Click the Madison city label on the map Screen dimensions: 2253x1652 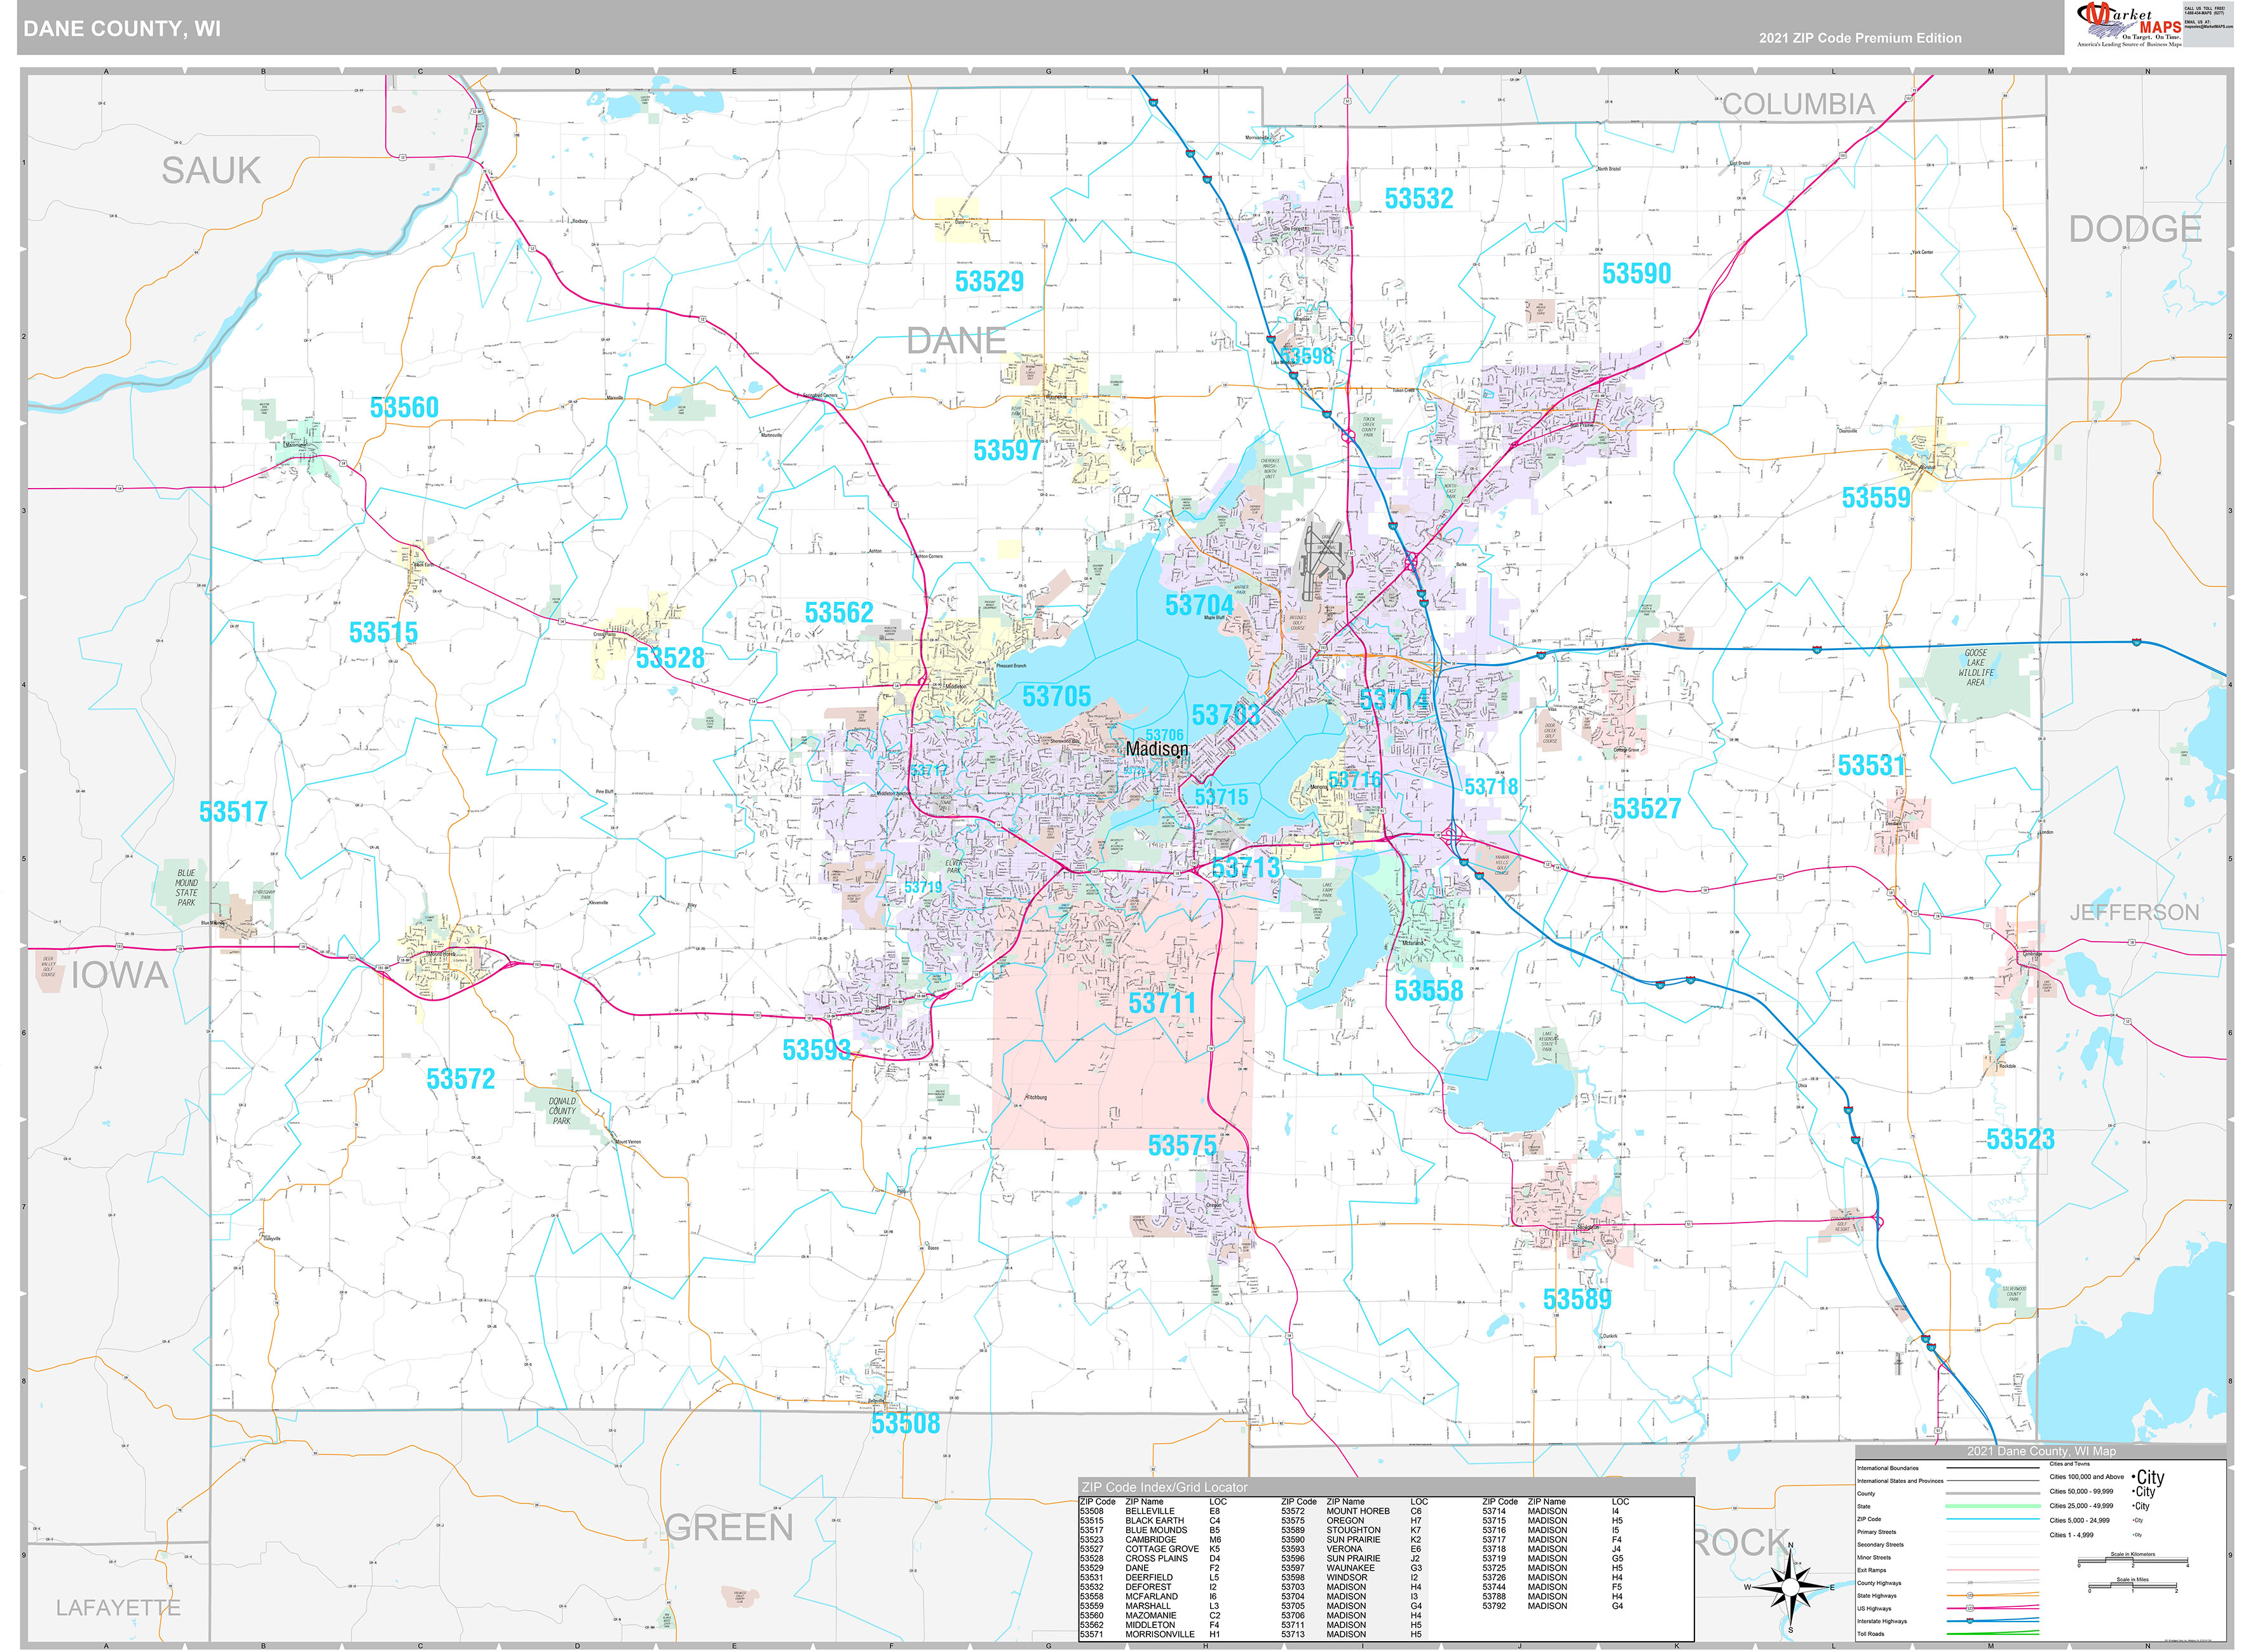[x=1157, y=749]
